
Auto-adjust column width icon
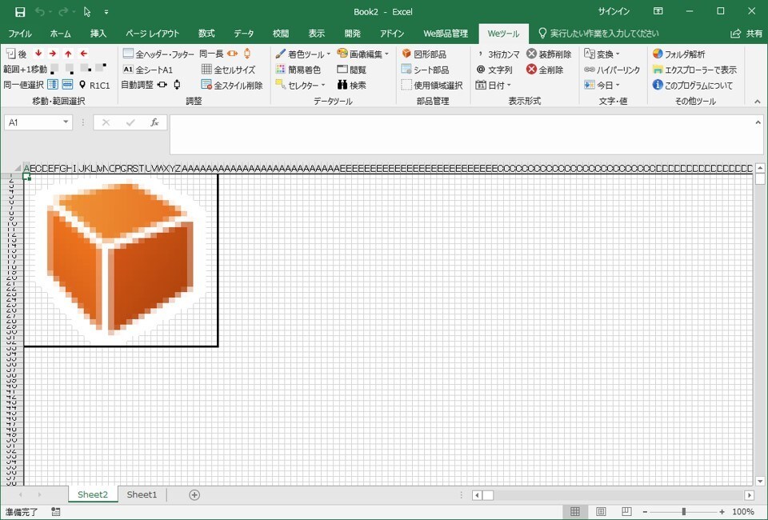tap(162, 85)
